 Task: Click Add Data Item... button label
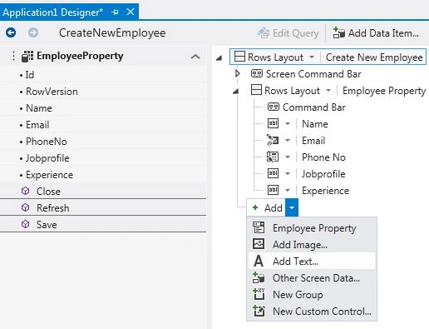[383, 33]
